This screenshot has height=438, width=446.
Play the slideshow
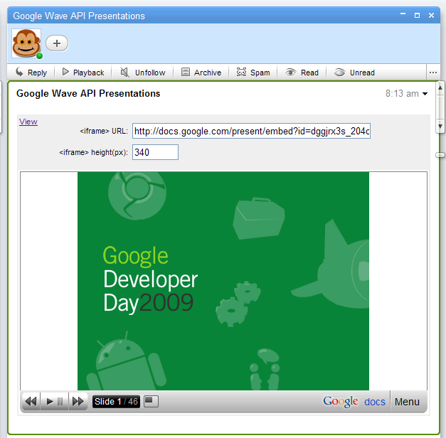tap(50, 402)
